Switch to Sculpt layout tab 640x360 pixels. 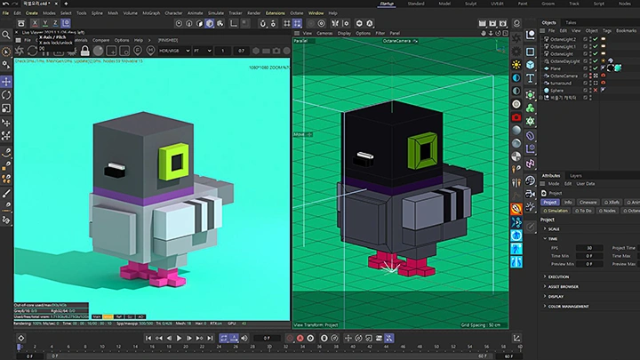pyautogui.click(x=470, y=4)
